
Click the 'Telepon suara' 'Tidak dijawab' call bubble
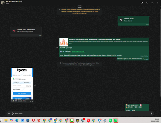coord(133,21)
